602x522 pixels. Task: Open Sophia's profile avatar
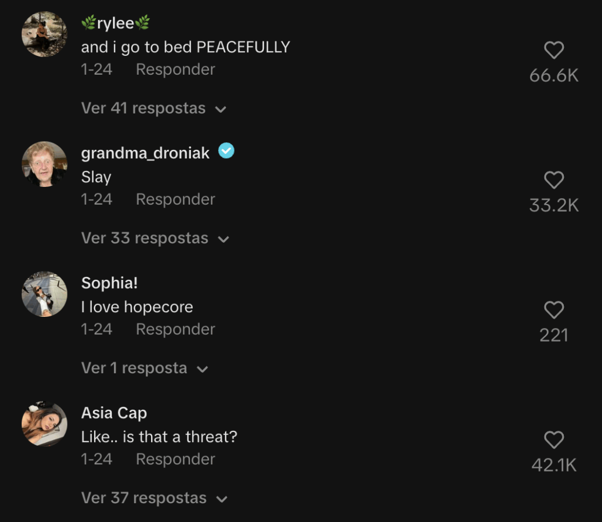(x=45, y=294)
